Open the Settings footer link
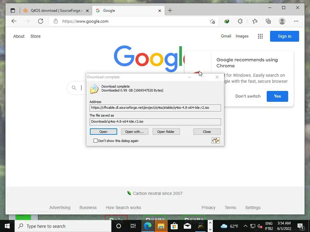The width and height of the screenshot is (310, 232). pos(253,208)
